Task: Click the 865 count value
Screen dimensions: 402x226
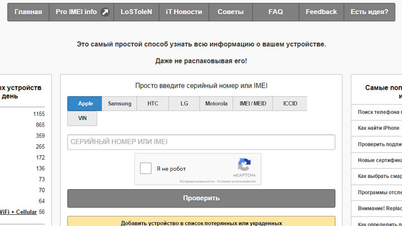Action: point(40,125)
